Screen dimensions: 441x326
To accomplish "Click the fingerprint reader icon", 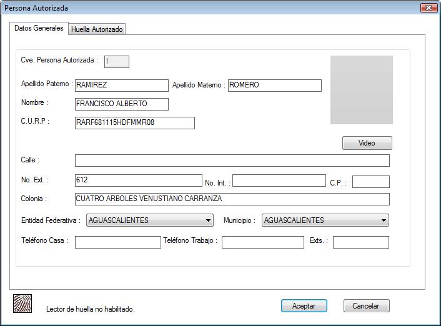I will (x=22, y=303).
